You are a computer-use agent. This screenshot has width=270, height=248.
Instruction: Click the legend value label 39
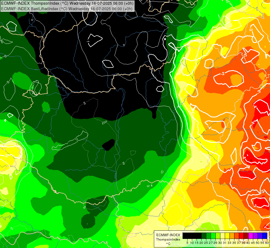coord(244,243)
